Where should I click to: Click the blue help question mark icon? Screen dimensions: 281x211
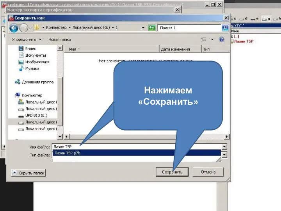point(222,39)
